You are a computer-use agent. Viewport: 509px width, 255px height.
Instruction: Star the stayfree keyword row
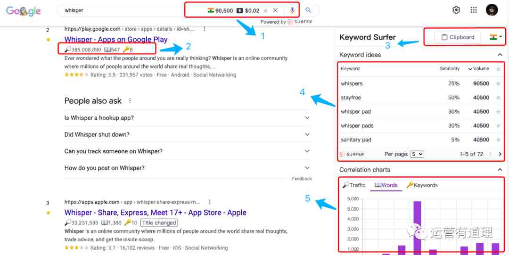498,98
